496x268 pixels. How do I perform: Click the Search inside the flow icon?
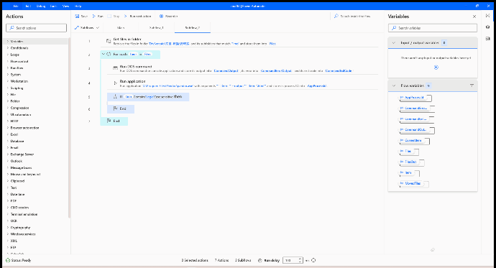pyautogui.click(x=336, y=16)
